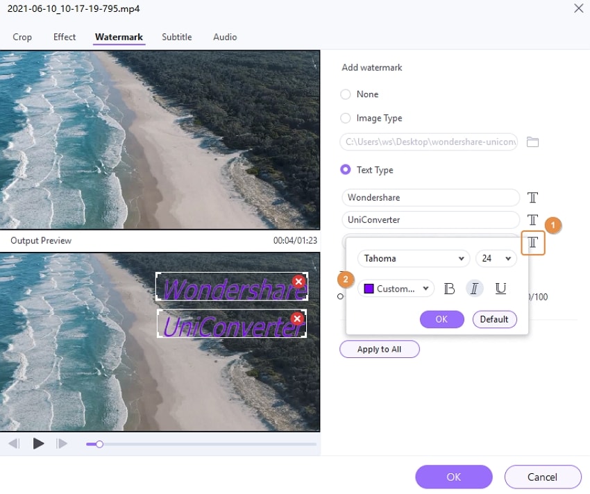Select the None watermark option
This screenshot has height=494, width=590.
pyautogui.click(x=346, y=94)
